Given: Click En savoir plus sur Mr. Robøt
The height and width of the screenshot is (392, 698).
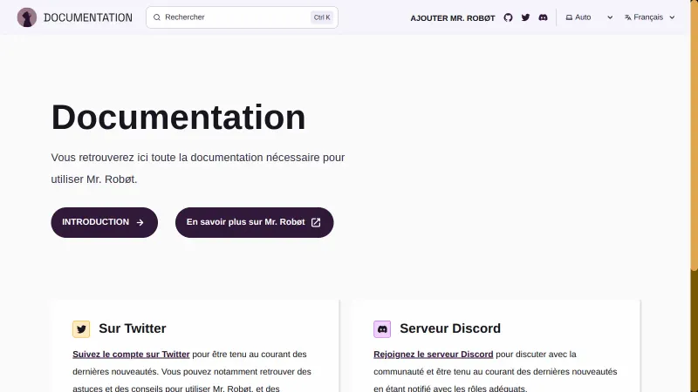Looking at the screenshot, I should 246,222.
